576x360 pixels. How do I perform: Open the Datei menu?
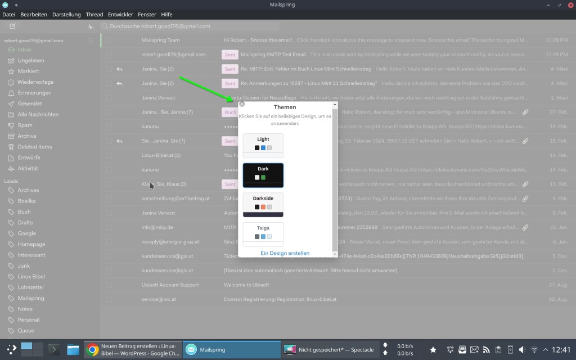coord(9,14)
